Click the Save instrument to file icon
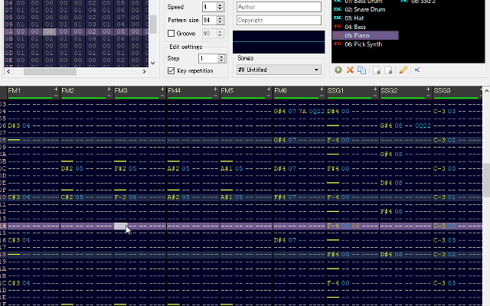The height and width of the screenshot is (306, 490). click(388, 70)
